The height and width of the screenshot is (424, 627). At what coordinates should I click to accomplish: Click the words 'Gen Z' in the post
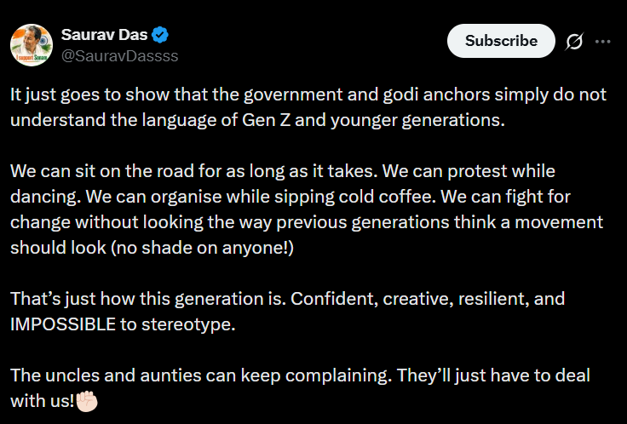(267, 120)
